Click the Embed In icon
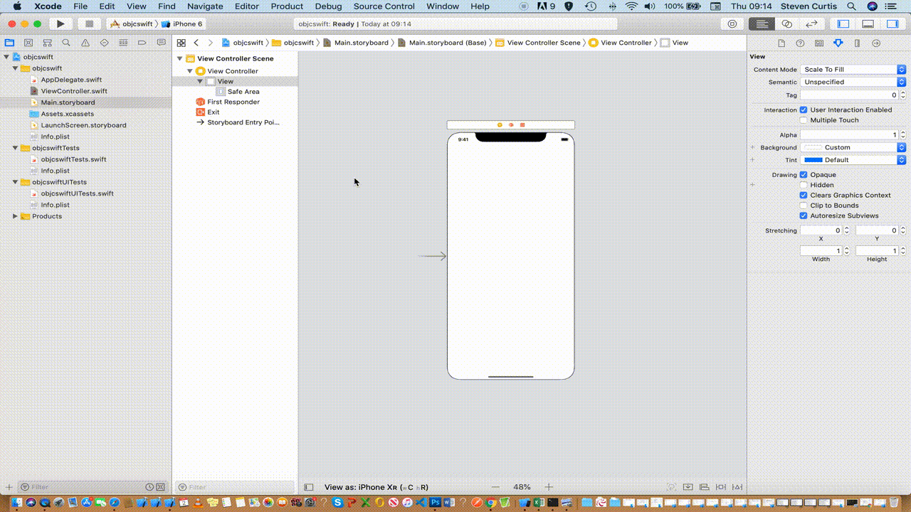 pyautogui.click(x=688, y=487)
